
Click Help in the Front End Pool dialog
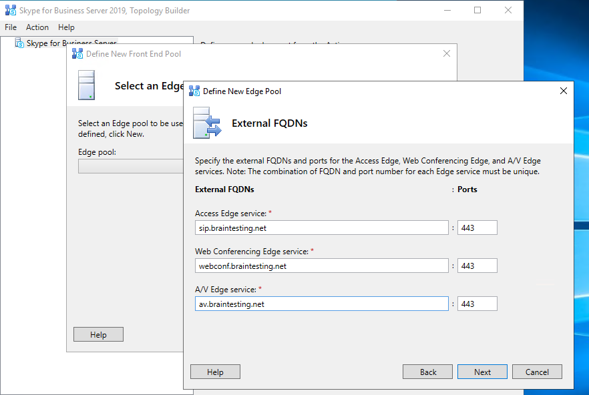98,335
